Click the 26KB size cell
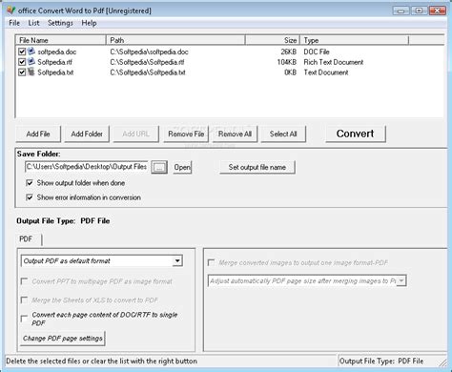Viewport: 452px width, 372px height. [288, 52]
